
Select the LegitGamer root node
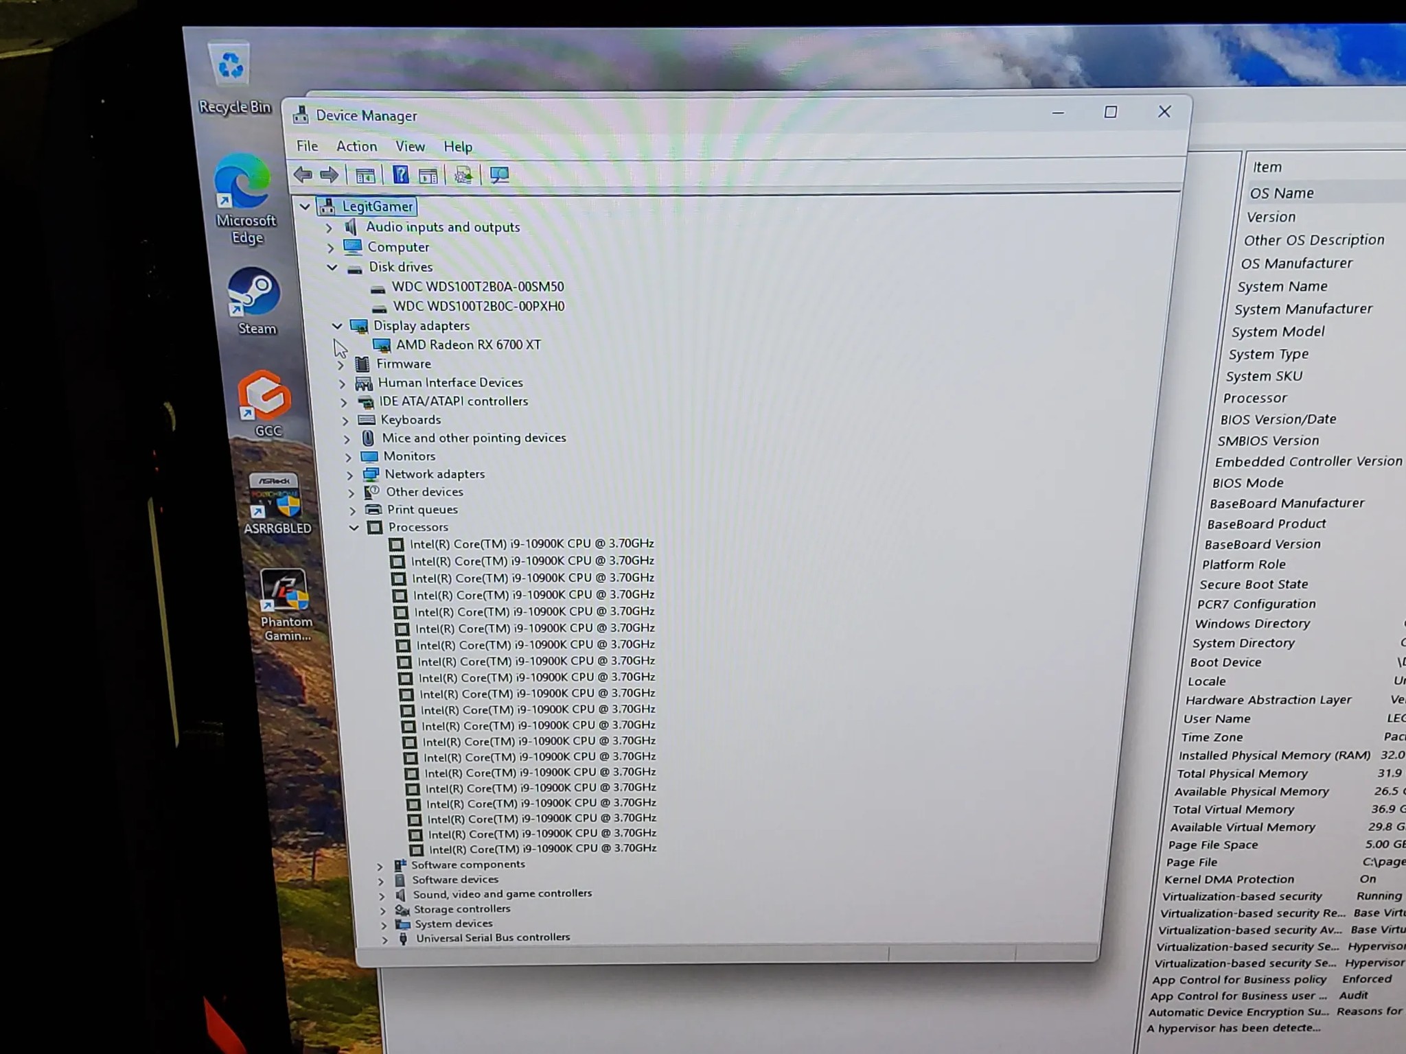[378, 207]
